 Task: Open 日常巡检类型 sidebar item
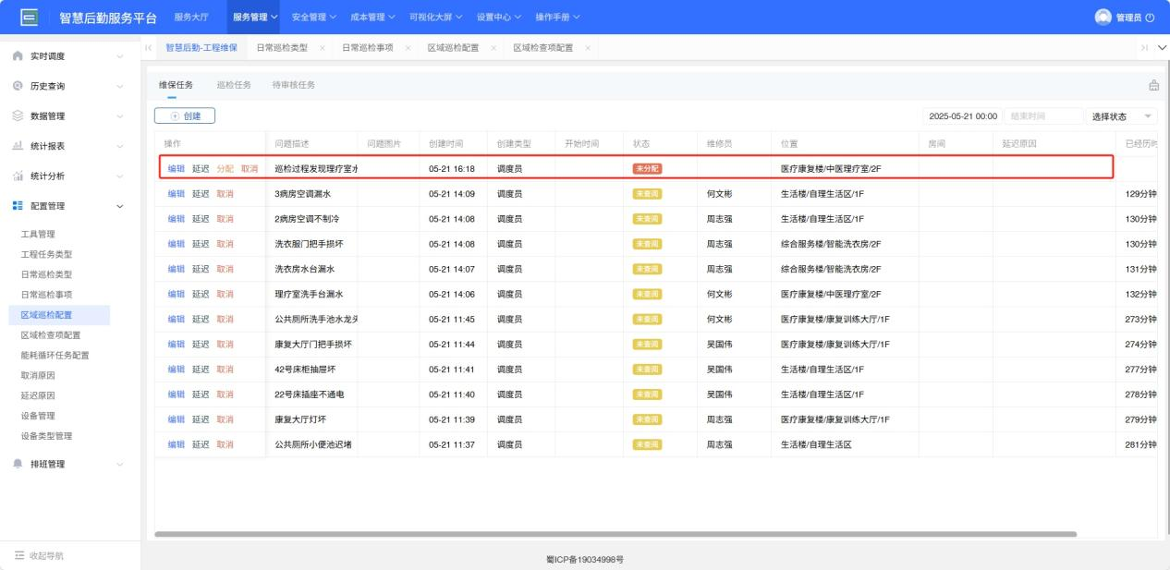tap(46, 274)
